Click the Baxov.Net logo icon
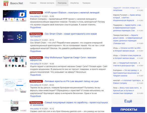 click(x=6, y=3)
